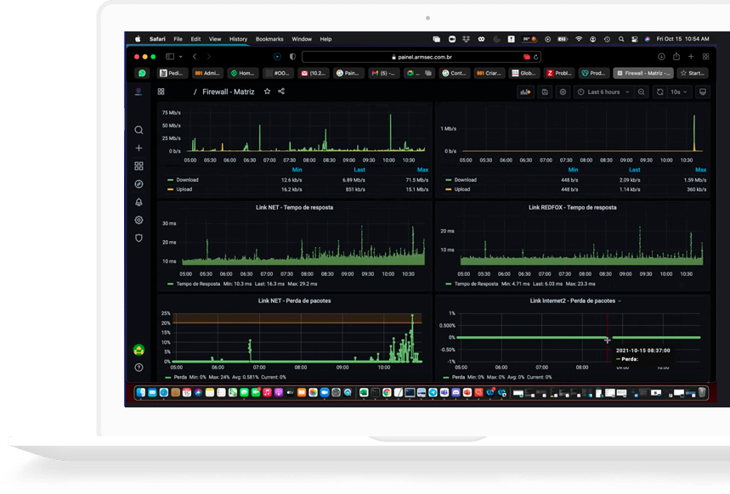
Task: Click the Add panel icon in toolbar
Action: (525, 92)
